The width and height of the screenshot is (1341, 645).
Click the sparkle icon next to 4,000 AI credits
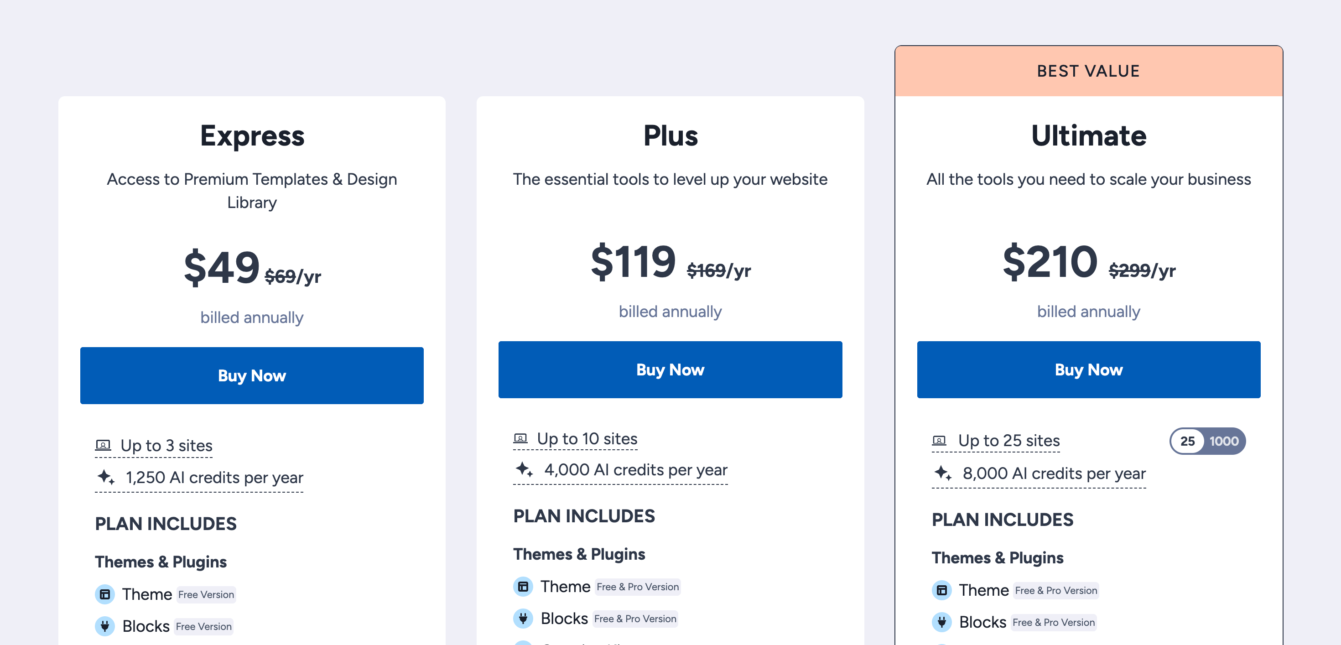[524, 469]
